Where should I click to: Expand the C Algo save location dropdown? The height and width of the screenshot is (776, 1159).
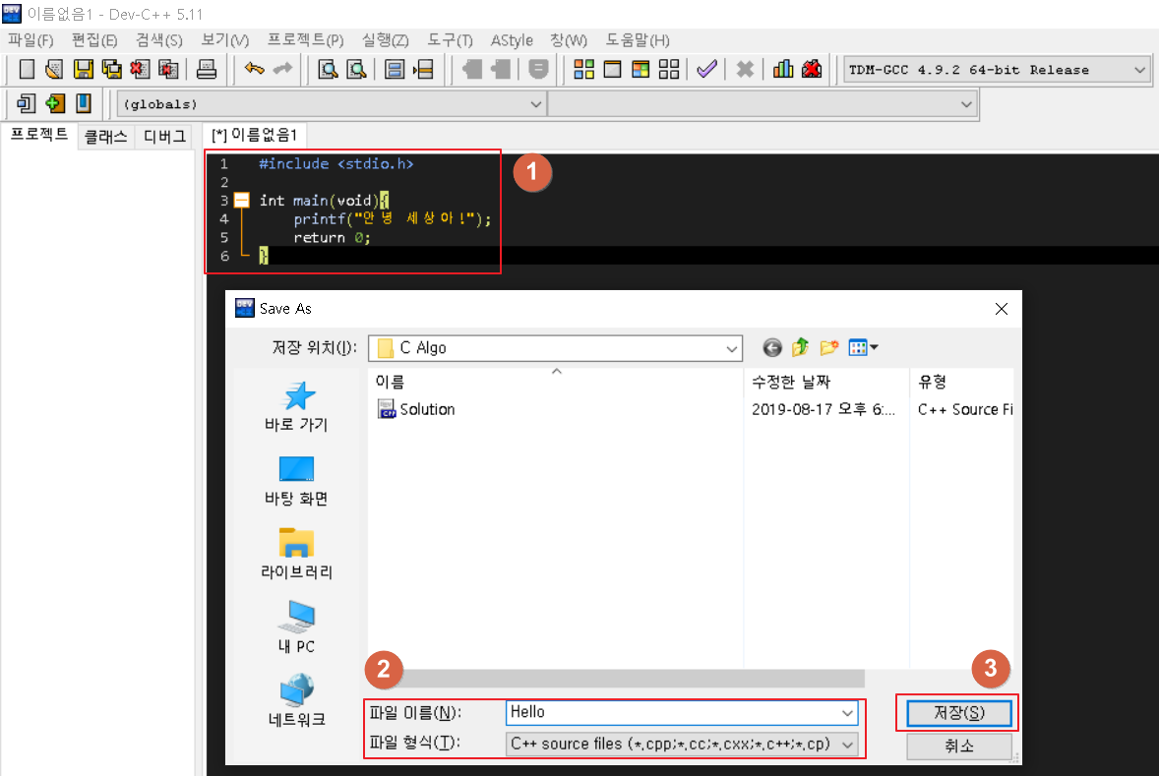(731, 348)
